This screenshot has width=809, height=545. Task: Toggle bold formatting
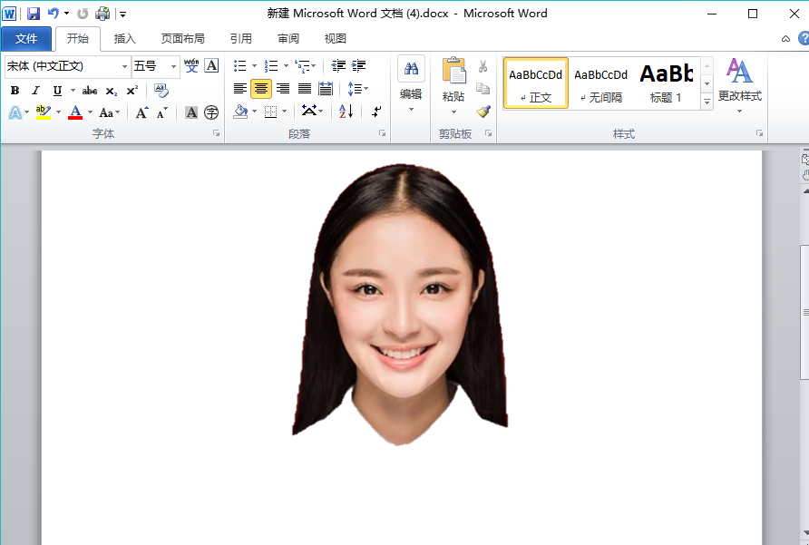coord(15,91)
